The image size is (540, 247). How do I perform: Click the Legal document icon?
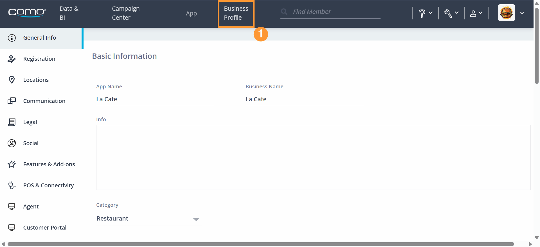tap(12, 122)
